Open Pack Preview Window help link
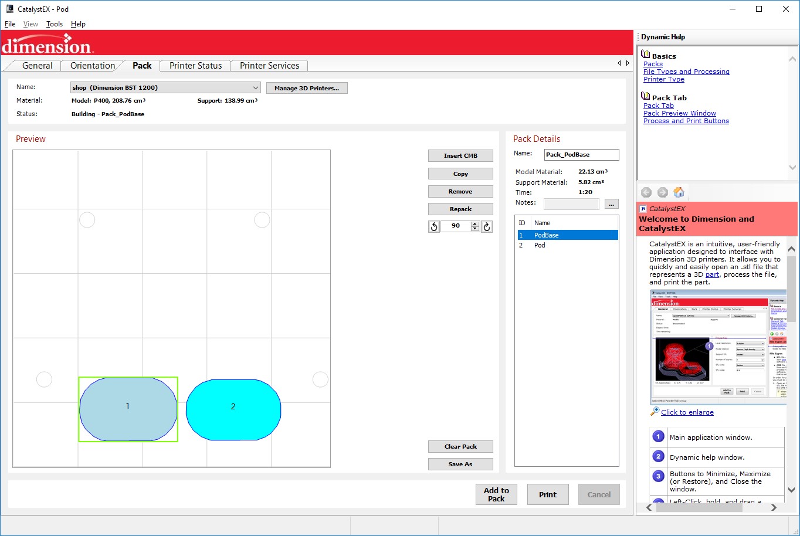This screenshot has height=536, width=800. click(x=680, y=113)
